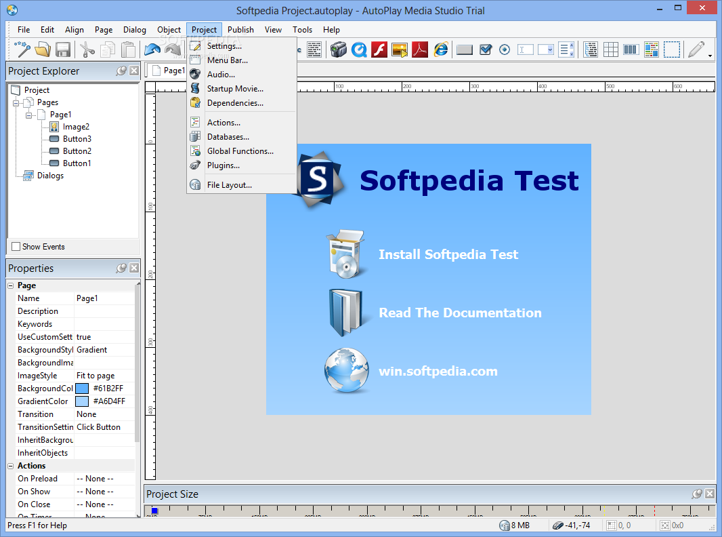
Task: Insert an Input field object from the toolbar
Action: (x=526, y=49)
